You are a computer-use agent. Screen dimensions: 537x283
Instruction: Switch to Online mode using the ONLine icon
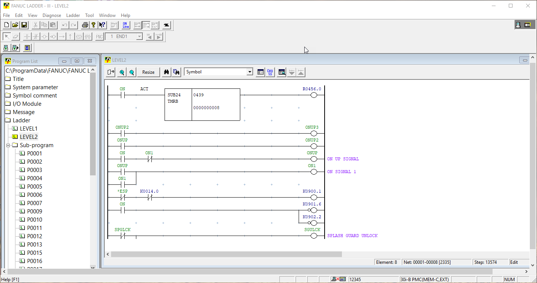[x=125, y=25]
